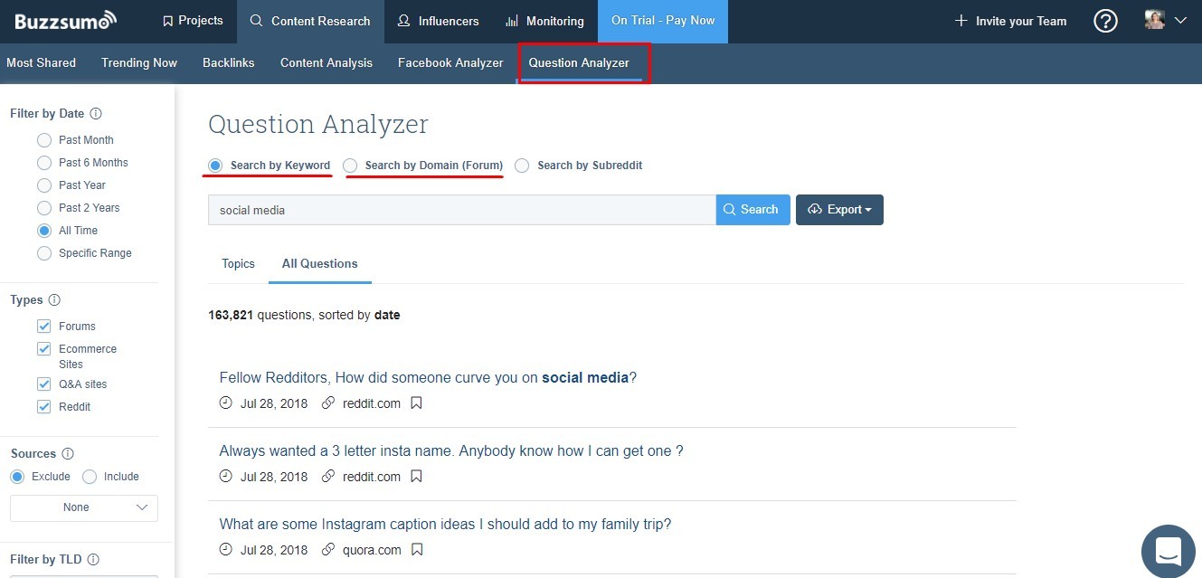Click clock icon in '3 letter insta name' row
This screenshot has width=1202, height=578.
[x=226, y=477]
